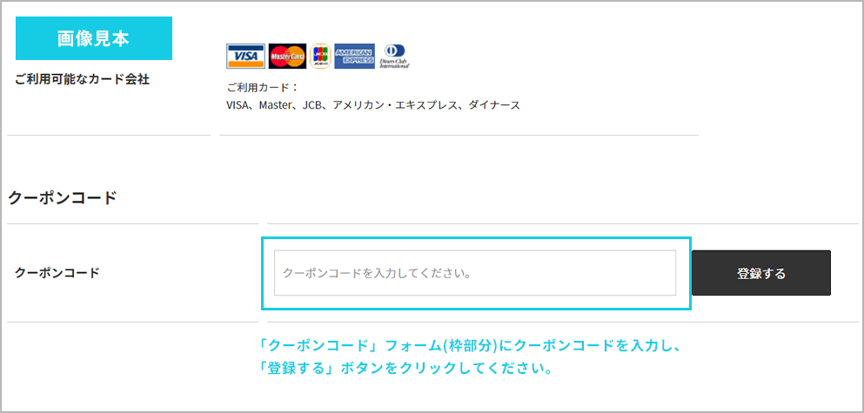Click the クーポンコード row label beside input
Viewport: 864px width, 413px height.
(x=57, y=273)
